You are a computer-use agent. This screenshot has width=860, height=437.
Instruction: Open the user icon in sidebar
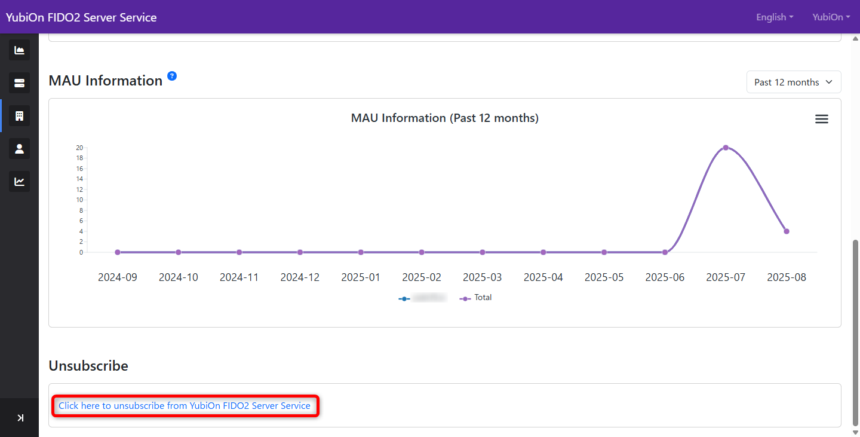(19, 148)
